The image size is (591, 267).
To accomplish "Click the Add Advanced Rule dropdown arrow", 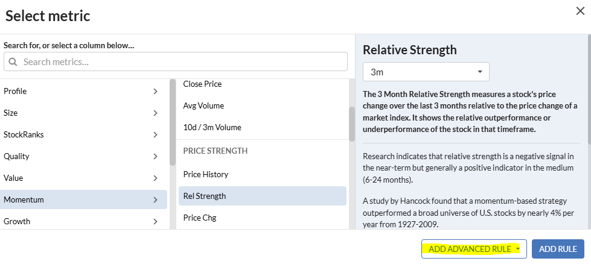I will click(x=518, y=249).
